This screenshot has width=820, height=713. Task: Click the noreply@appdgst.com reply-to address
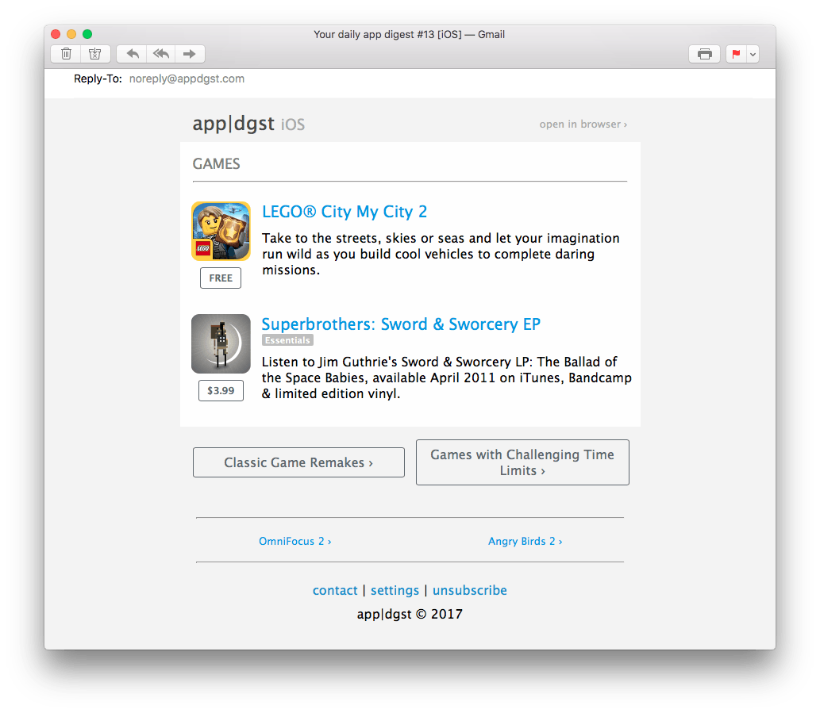[x=187, y=79]
